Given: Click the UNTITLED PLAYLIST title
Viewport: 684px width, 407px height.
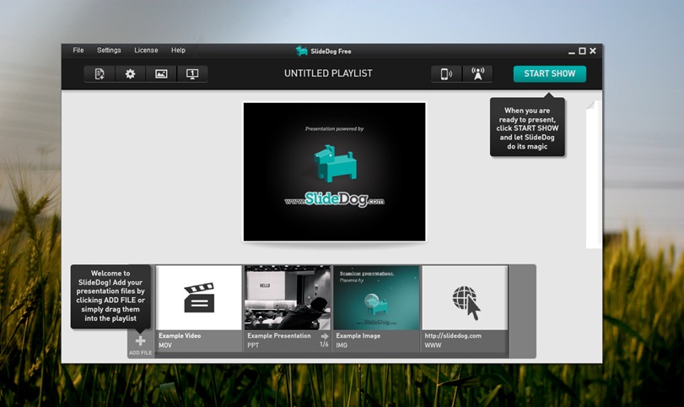Looking at the screenshot, I should (x=328, y=73).
